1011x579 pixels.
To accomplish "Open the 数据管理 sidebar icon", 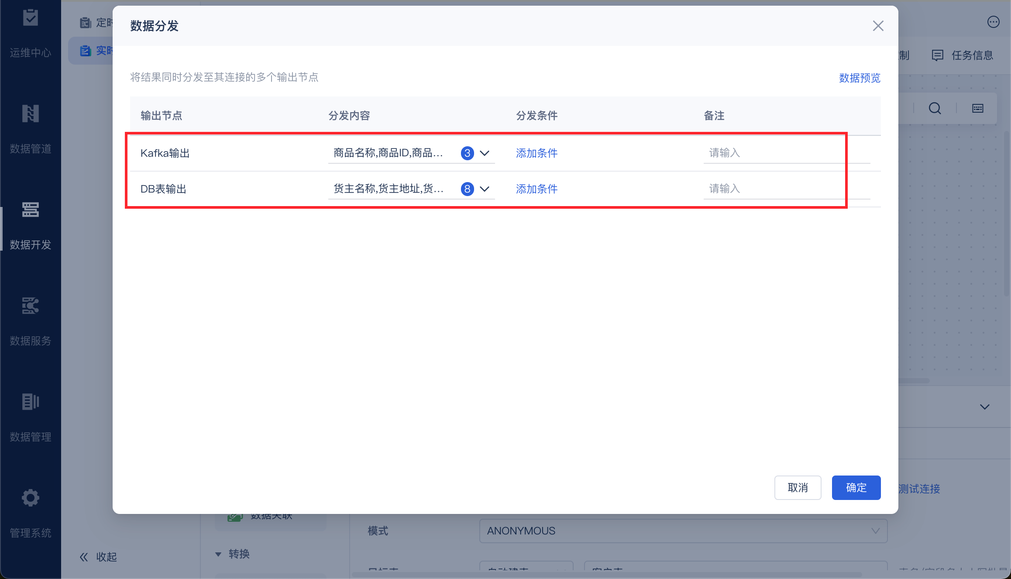I will click(30, 402).
